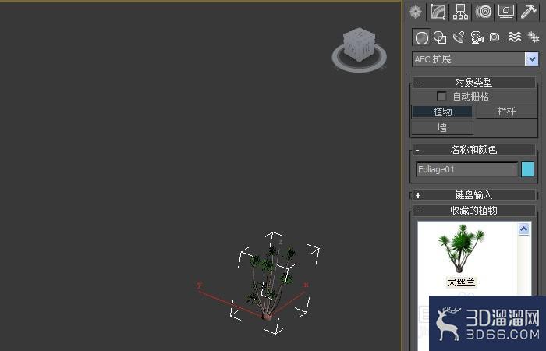
Task: Select the Helpers tape measure icon
Action: coord(495,37)
